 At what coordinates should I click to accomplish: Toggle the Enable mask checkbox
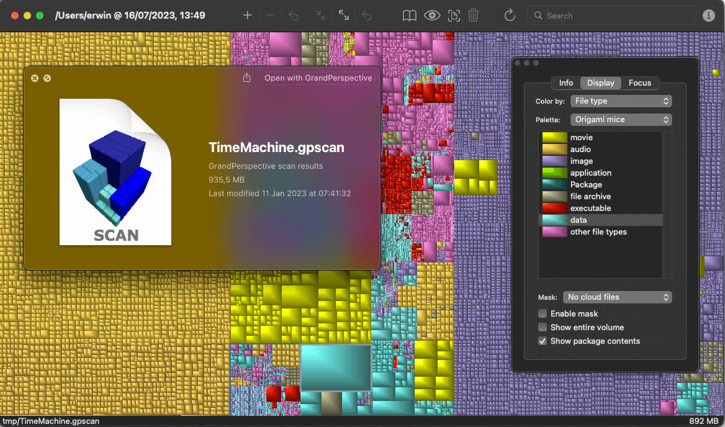(543, 313)
